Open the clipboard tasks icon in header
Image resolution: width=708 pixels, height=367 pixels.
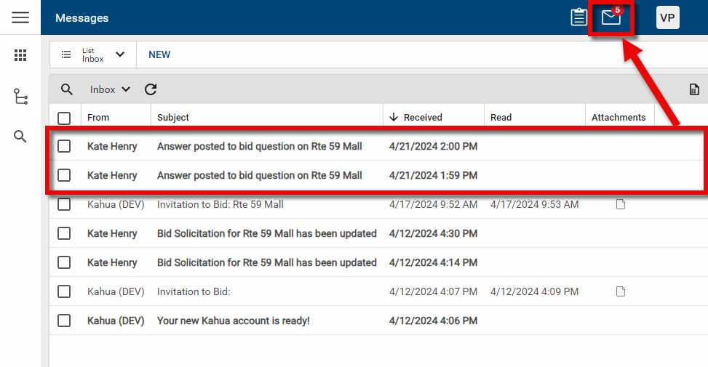(578, 17)
